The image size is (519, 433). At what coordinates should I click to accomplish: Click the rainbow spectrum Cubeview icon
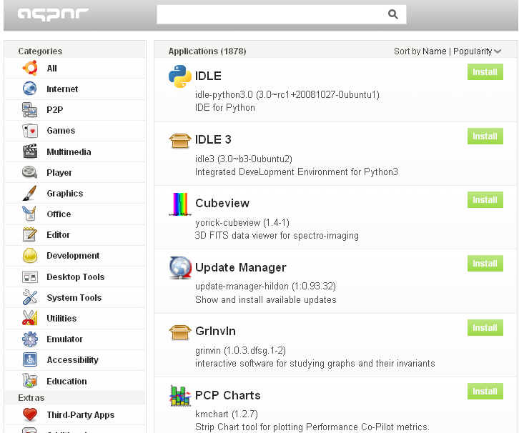(180, 204)
